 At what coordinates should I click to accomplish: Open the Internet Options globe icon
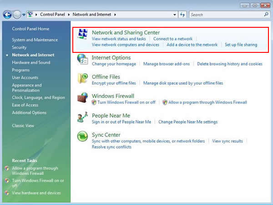(82, 60)
